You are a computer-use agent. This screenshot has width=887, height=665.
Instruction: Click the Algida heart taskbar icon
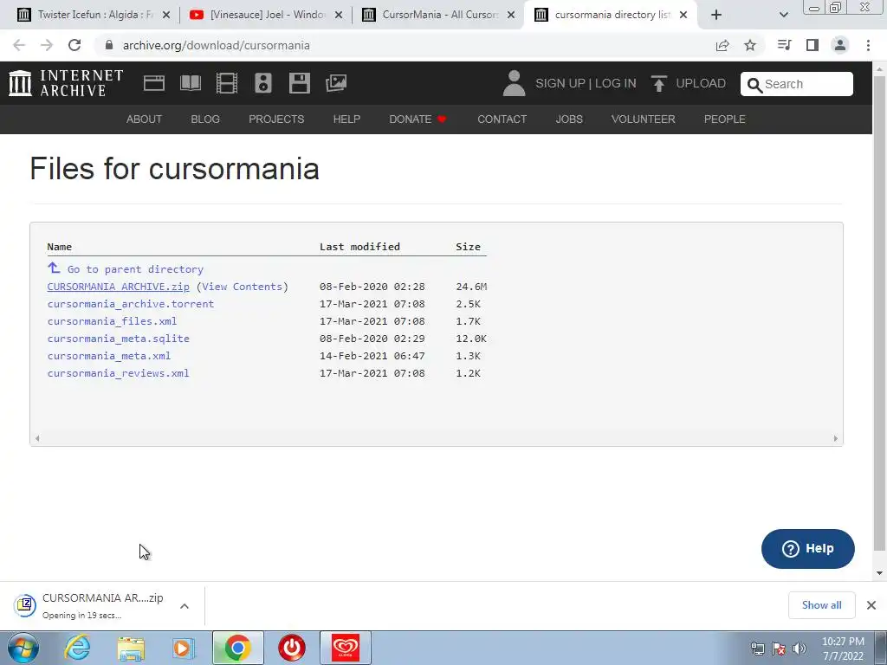coord(346,648)
